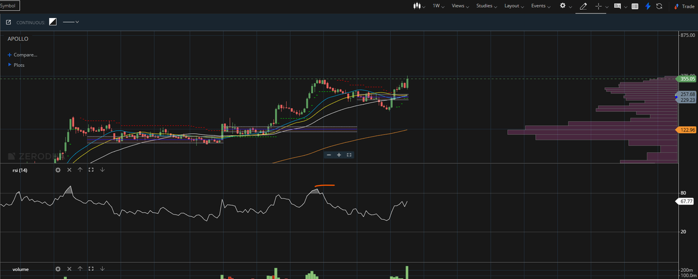Click the 229.23 price marker

coord(687,100)
